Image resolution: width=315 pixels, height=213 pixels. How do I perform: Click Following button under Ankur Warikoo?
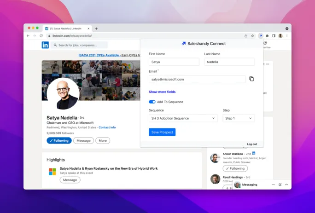[235, 168]
